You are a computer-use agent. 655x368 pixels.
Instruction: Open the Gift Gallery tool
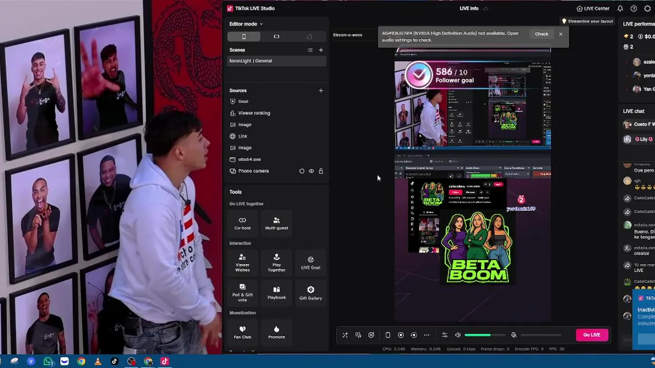click(311, 293)
